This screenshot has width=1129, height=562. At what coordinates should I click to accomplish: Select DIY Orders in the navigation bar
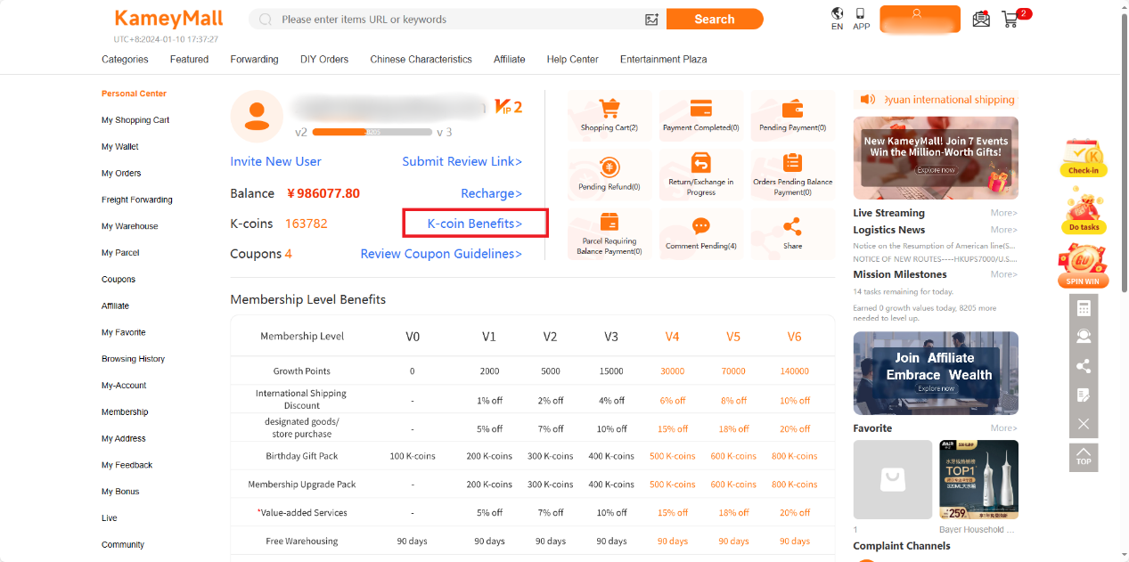[x=324, y=60]
